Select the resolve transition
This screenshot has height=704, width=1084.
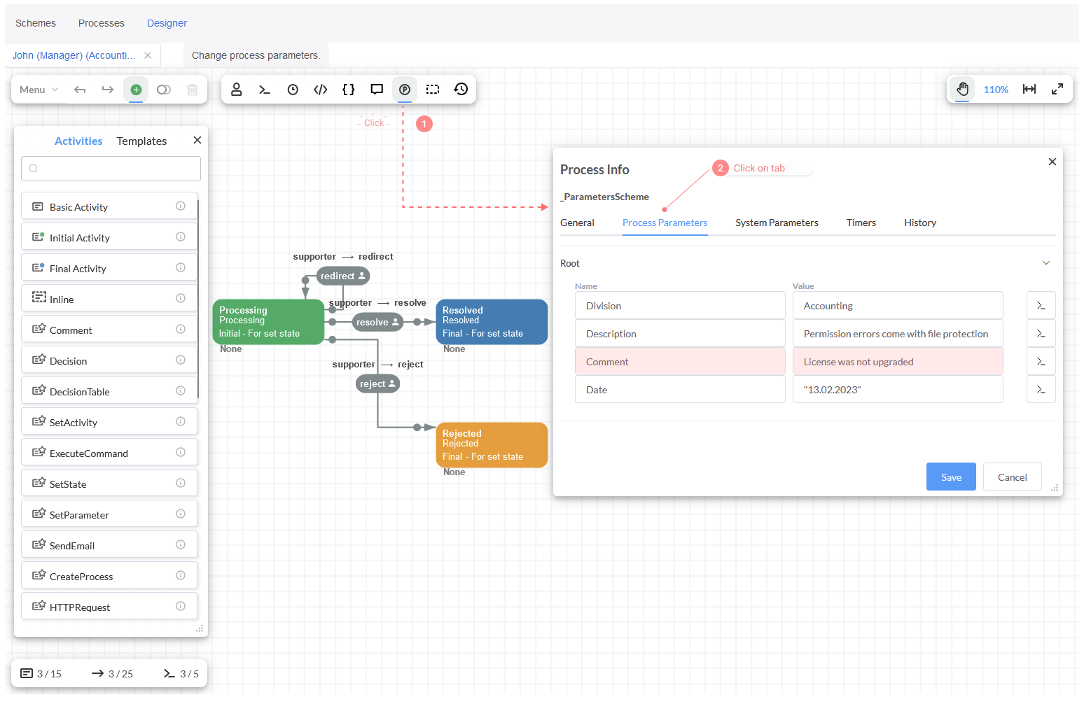[377, 323]
